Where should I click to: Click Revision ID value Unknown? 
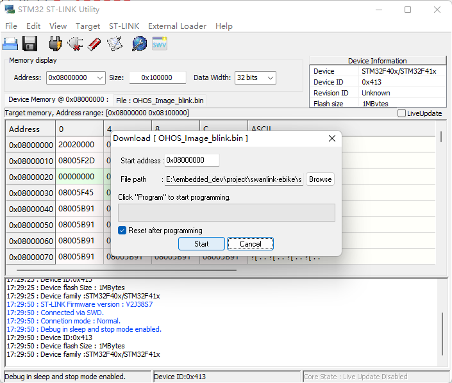[x=376, y=93]
